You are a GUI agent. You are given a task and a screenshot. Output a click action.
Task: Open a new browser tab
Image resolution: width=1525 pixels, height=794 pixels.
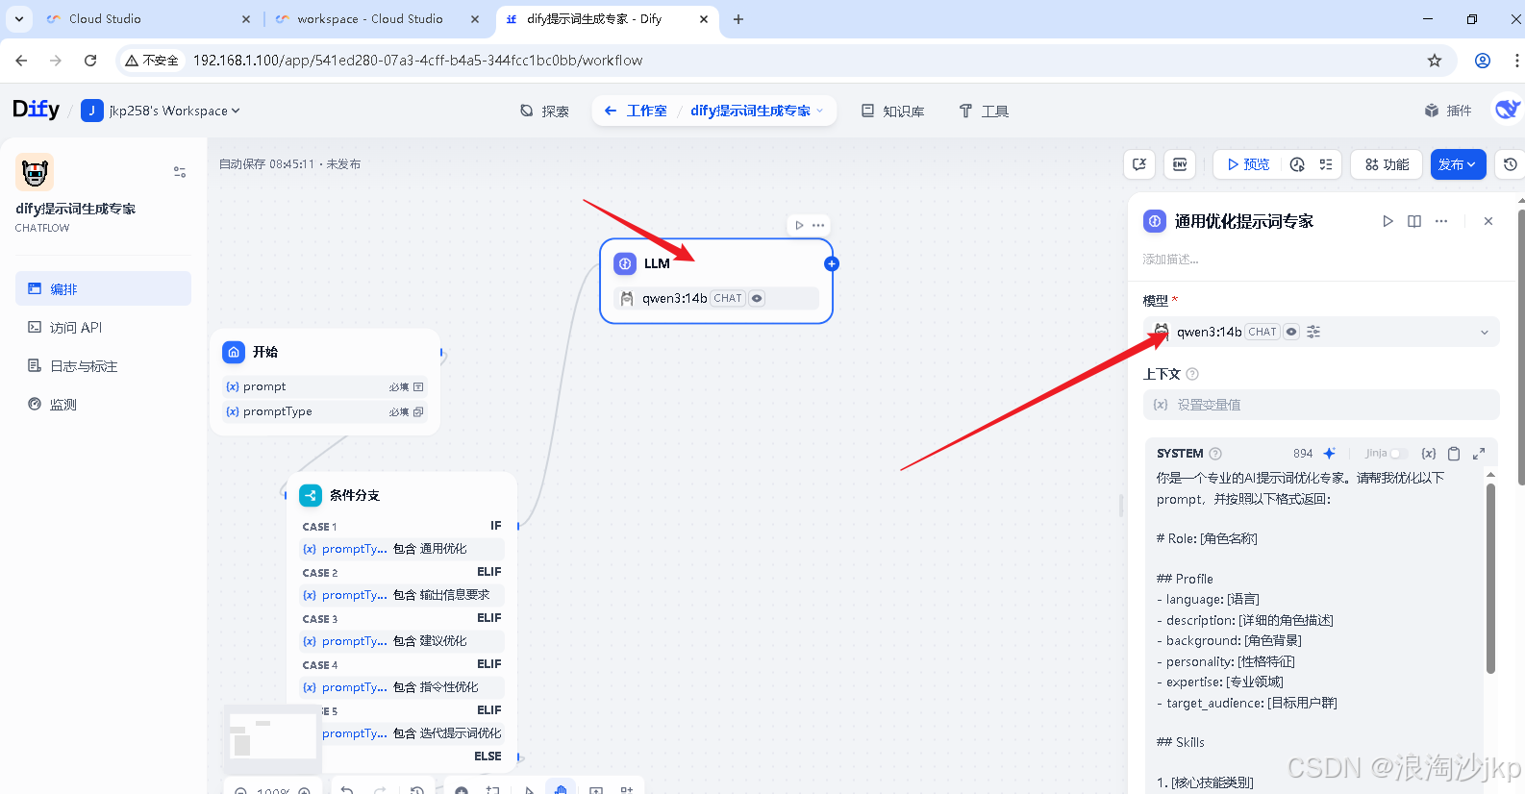[x=738, y=19]
